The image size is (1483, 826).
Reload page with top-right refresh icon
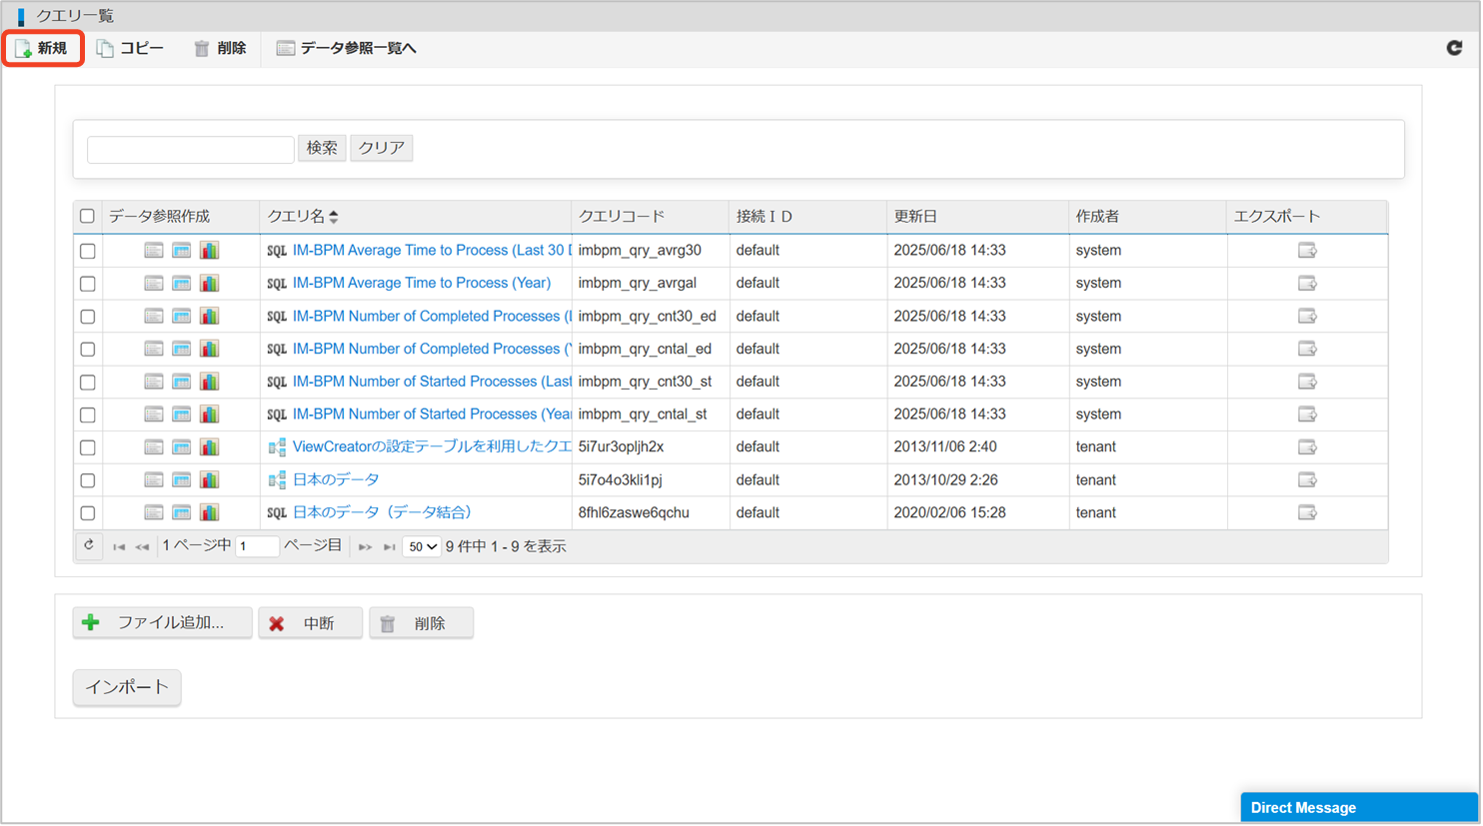[x=1455, y=48]
